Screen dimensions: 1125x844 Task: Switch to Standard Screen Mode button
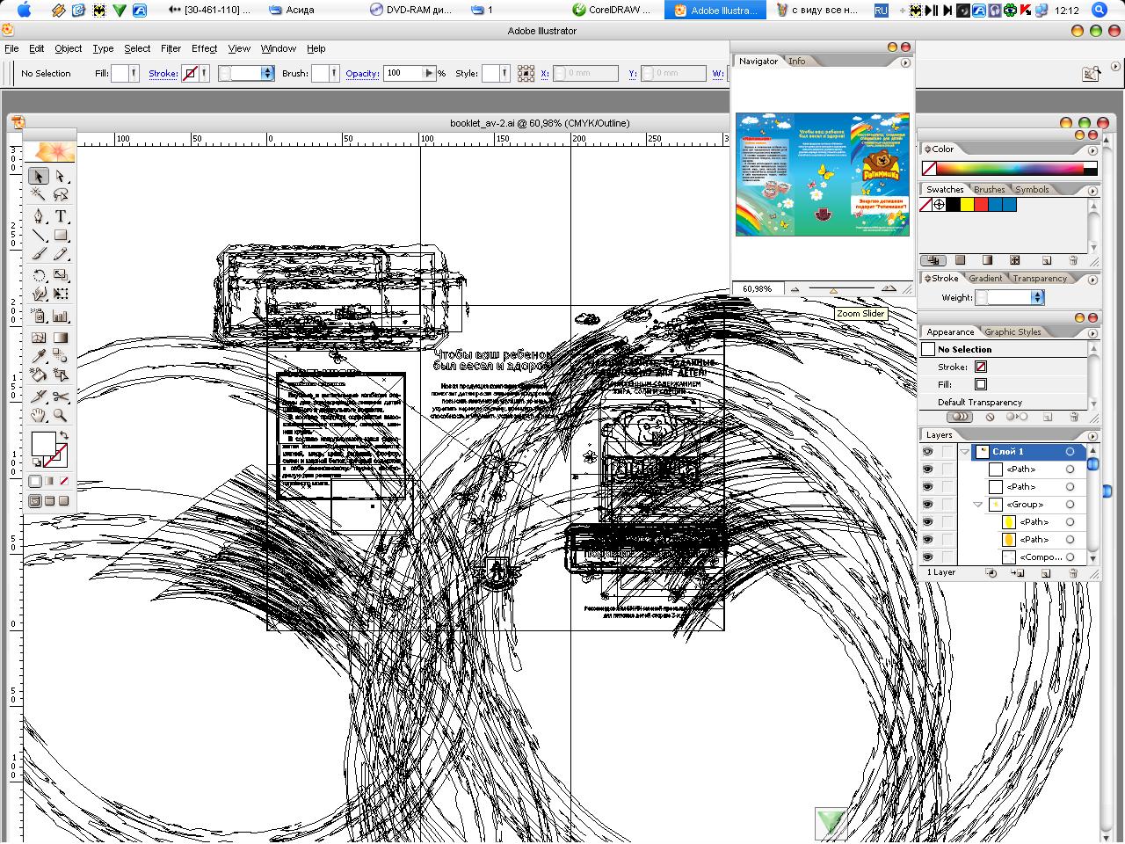35,501
